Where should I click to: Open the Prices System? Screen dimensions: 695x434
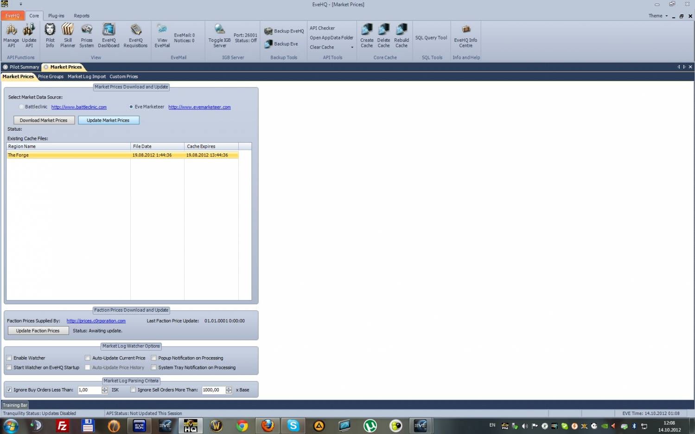[87, 36]
